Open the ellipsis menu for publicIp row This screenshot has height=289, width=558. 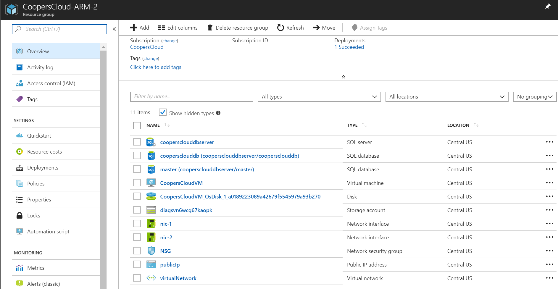[550, 264]
